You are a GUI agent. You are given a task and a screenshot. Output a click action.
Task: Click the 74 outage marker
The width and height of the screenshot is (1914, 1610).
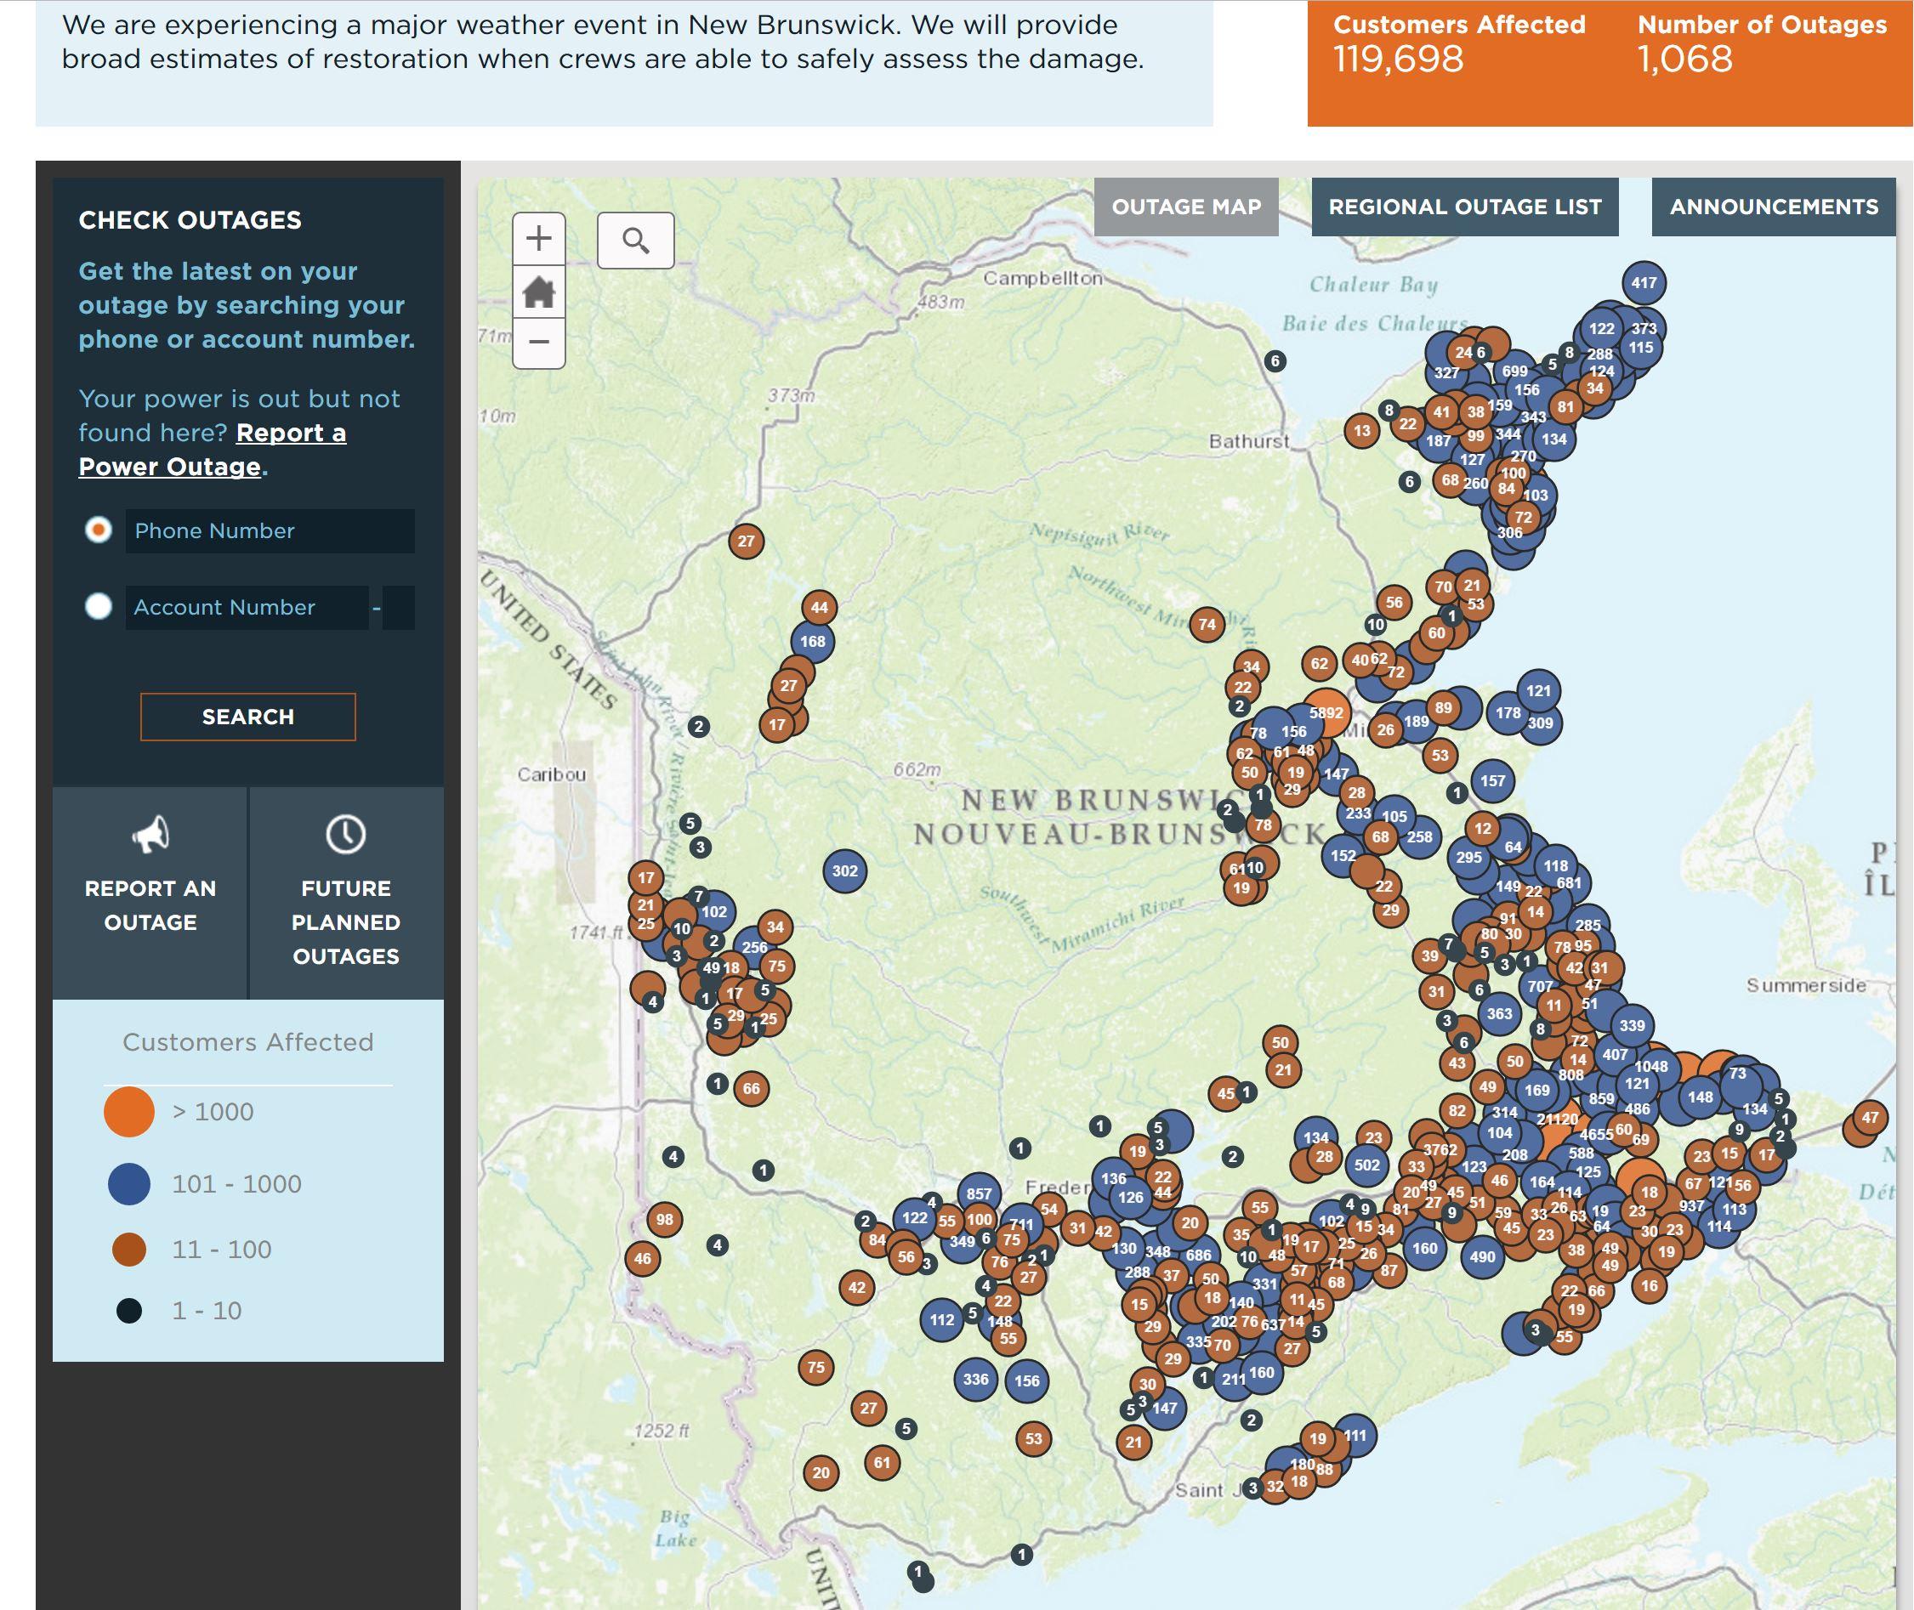1207,624
